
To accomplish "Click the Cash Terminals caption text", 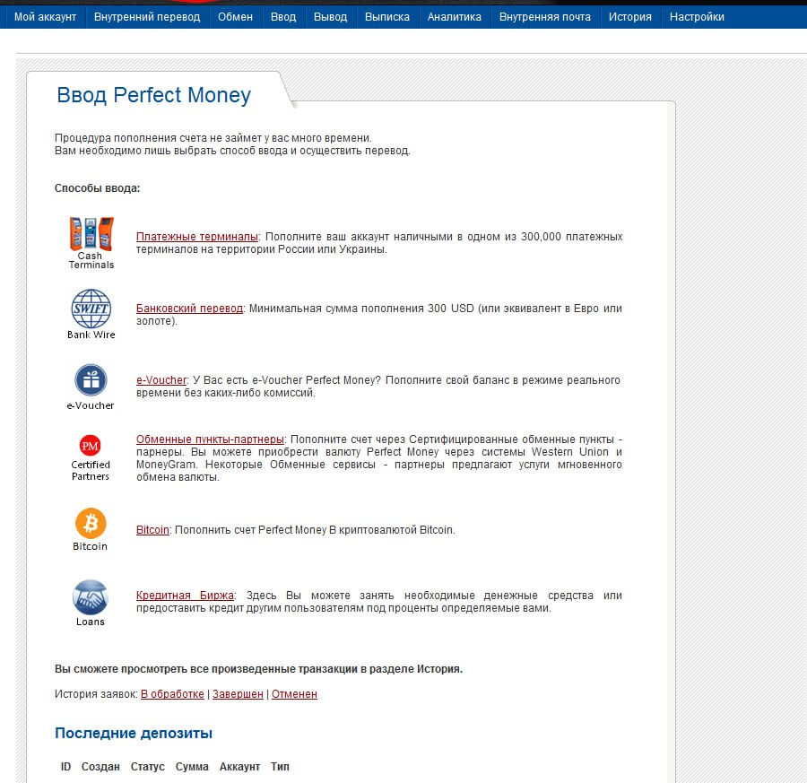I will 91,260.
